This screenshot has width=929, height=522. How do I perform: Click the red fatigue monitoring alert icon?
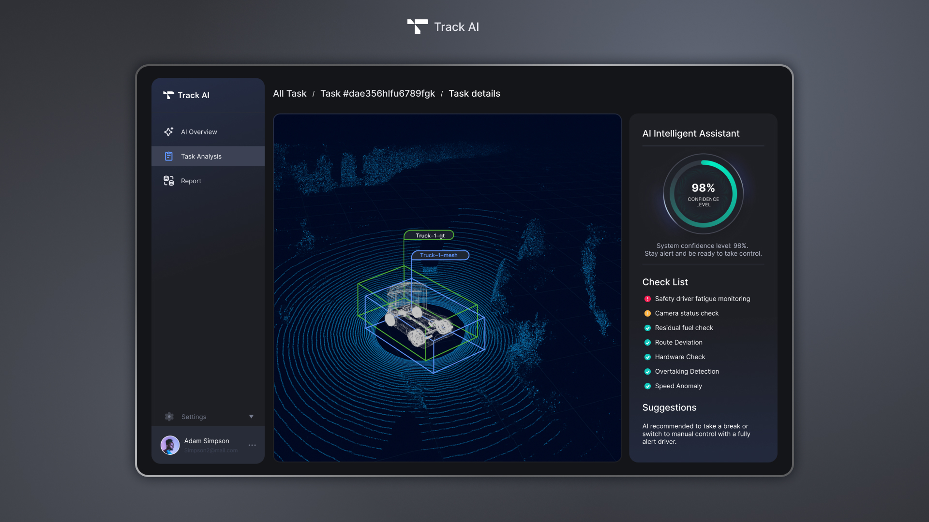pos(647,299)
